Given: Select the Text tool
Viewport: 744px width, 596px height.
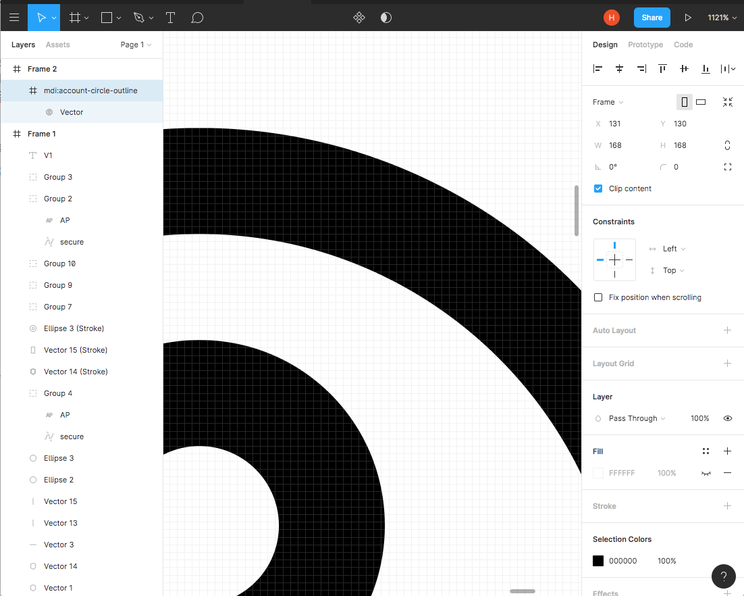Looking at the screenshot, I should tap(171, 18).
